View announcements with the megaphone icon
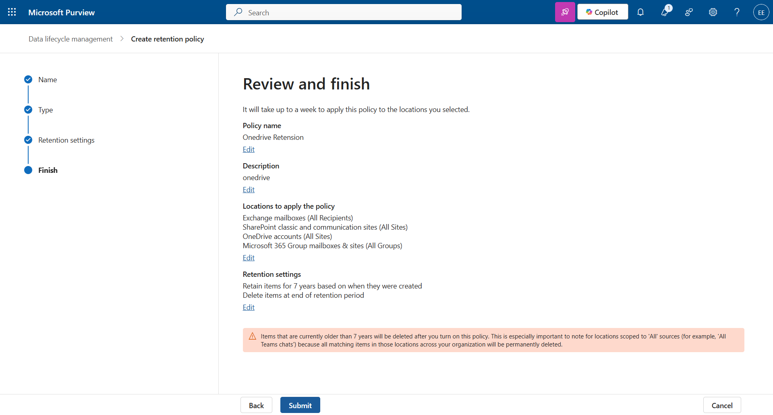Screen dimensions: 773x415 tap(665, 12)
